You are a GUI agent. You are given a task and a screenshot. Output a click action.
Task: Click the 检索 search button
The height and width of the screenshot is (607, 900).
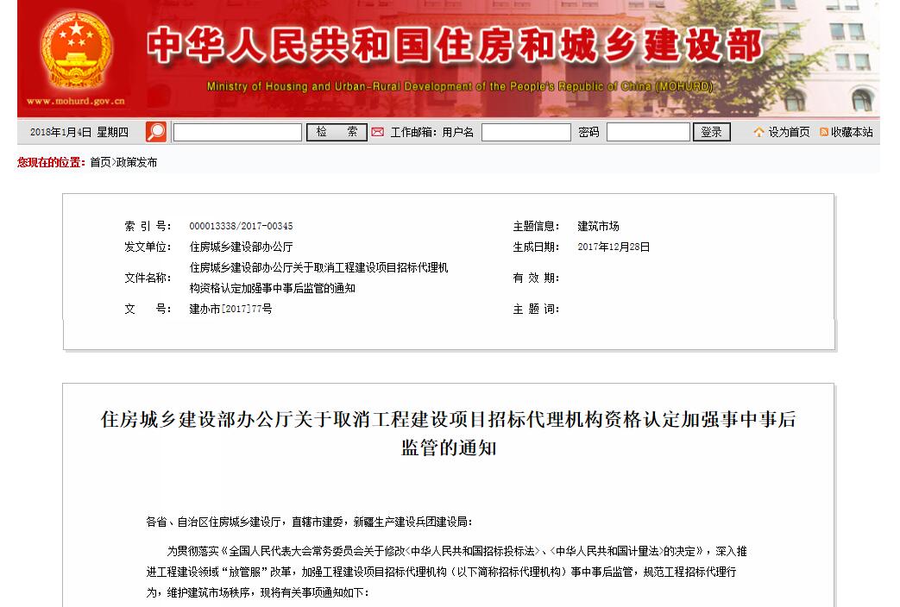click(x=337, y=132)
